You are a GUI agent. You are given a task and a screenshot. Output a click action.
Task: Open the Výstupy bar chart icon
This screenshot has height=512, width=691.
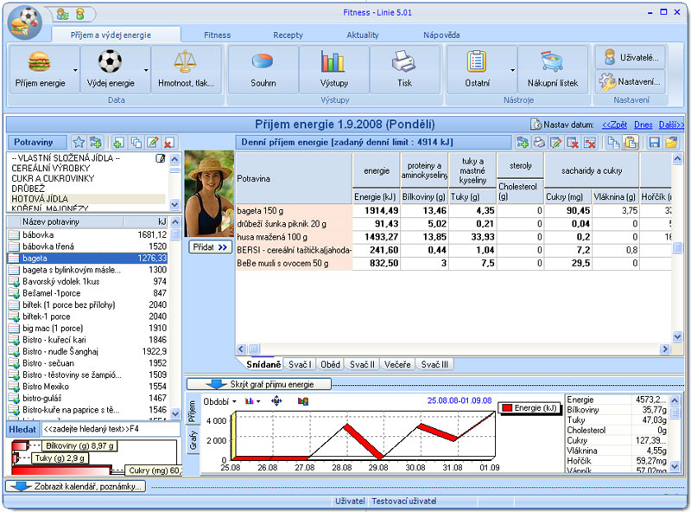click(333, 61)
